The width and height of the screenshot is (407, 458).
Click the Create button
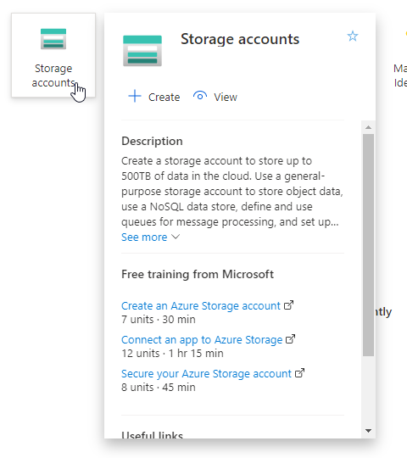[x=154, y=97]
